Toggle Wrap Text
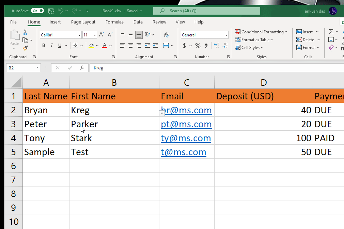This screenshot has width=344, height=229. 167,35
